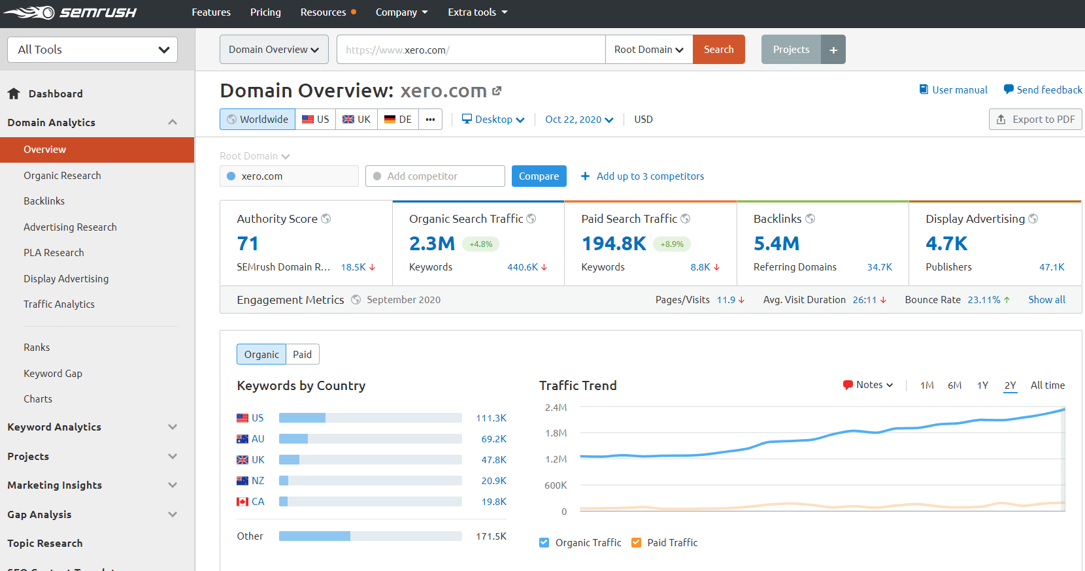The image size is (1085, 571).
Task: Click the 2.3M organic traffic value
Action: pos(432,243)
